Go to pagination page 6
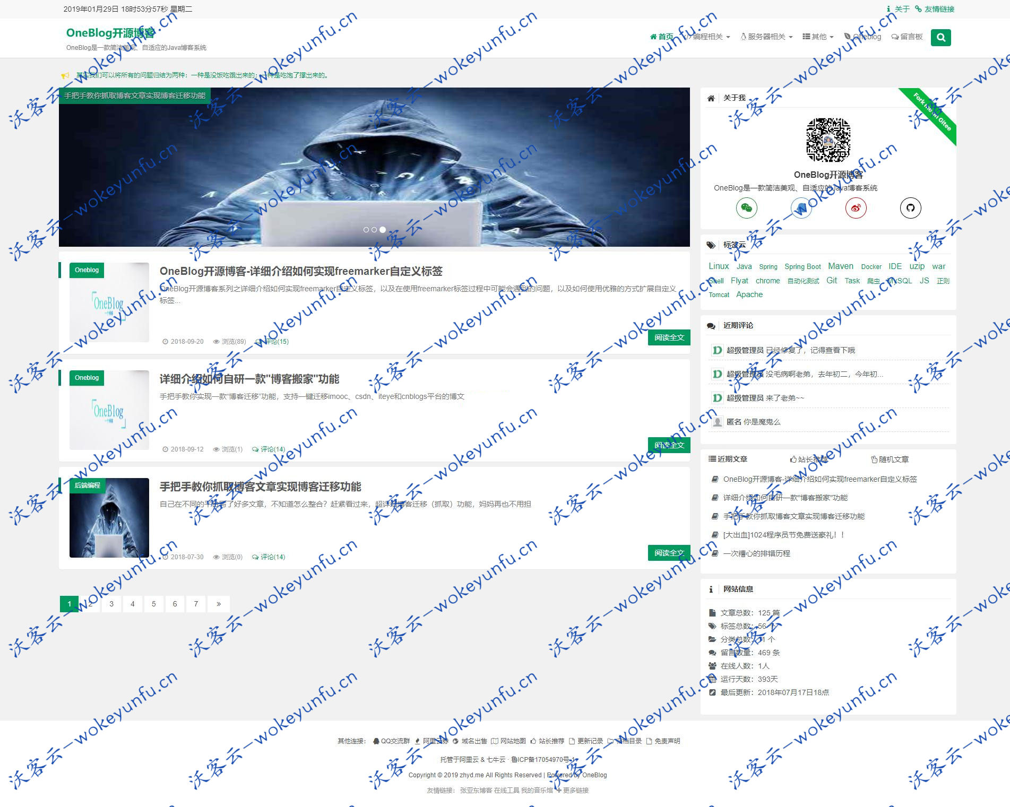The width and height of the screenshot is (1010, 807). [175, 604]
